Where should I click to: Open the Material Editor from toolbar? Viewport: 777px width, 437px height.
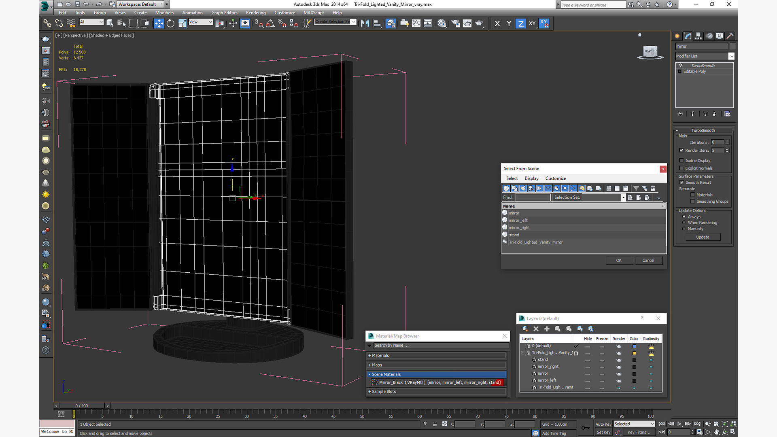442,23
